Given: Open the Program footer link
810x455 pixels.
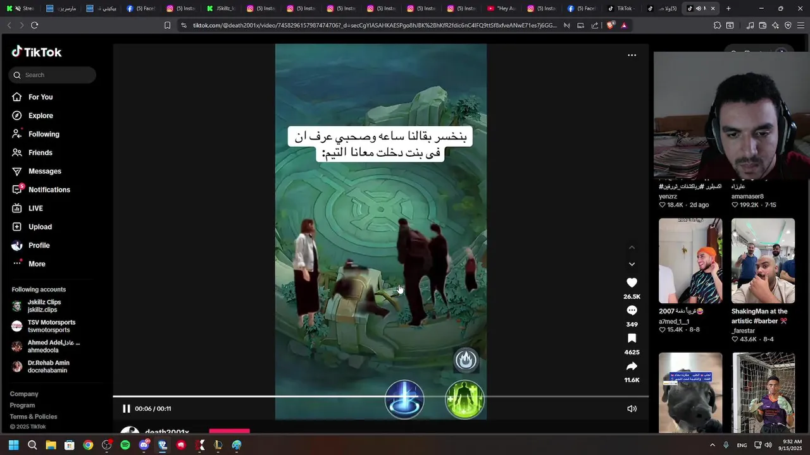Looking at the screenshot, I should coord(22,405).
